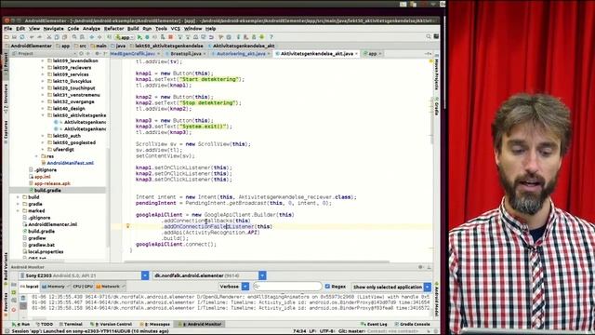Toggle the Captures side tool window
The image size is (595, 335).
(x=6, y=132)
